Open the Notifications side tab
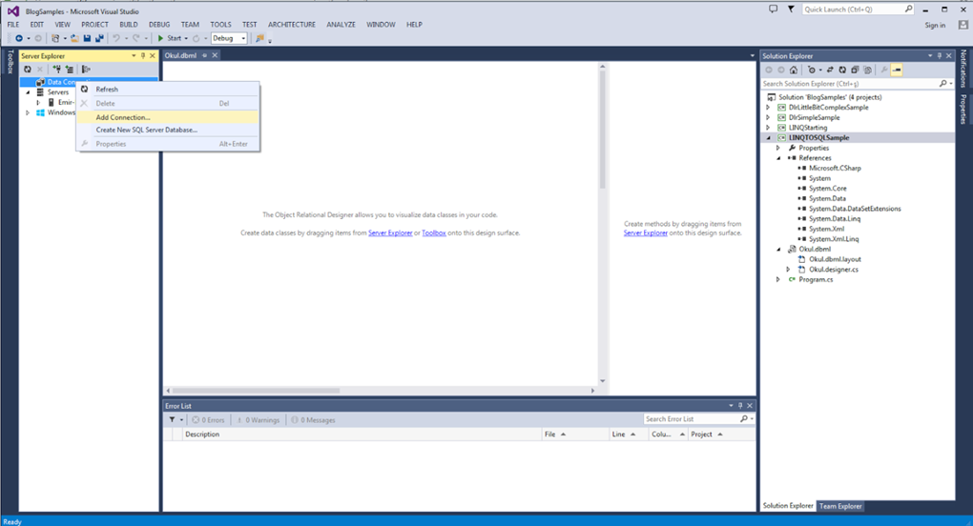Image resolution: width=973 pixels, height=526 pixels. (x=963, y=69)
